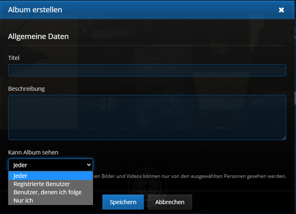Click the Album erstellen header title
The image size is (296, 214).
35,10
